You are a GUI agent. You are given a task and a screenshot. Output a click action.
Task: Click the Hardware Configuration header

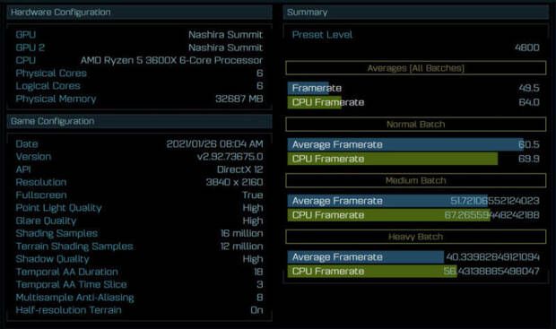click(139, 13)
